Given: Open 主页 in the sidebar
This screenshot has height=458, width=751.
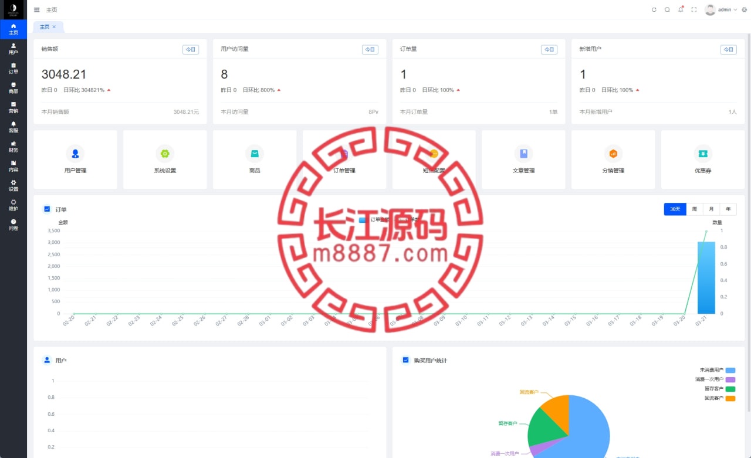Looking at the screenshot, I should click(x=13, y=29).
